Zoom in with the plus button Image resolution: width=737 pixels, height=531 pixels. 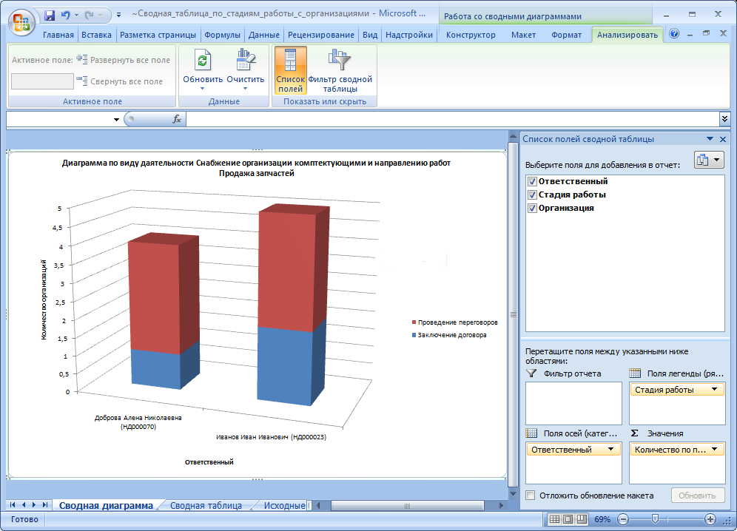(710, 519)
